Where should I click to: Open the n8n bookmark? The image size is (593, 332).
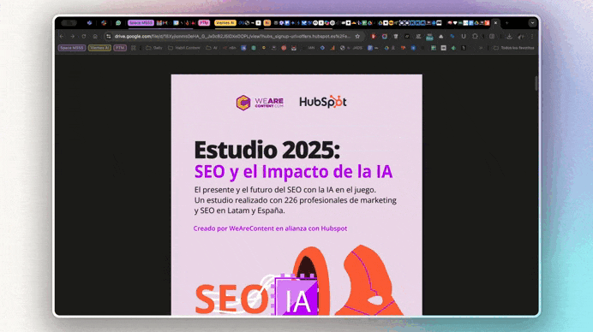(x=230, y=48)
